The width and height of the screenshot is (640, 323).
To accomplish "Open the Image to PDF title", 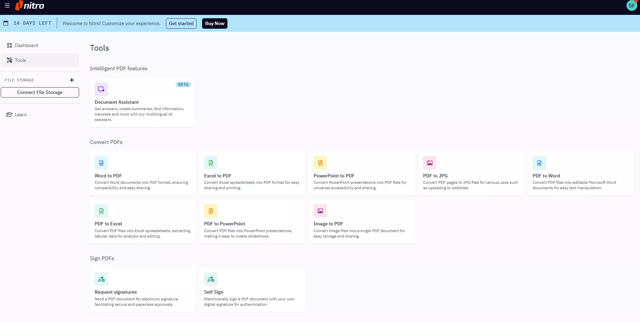I will [328, 224].
